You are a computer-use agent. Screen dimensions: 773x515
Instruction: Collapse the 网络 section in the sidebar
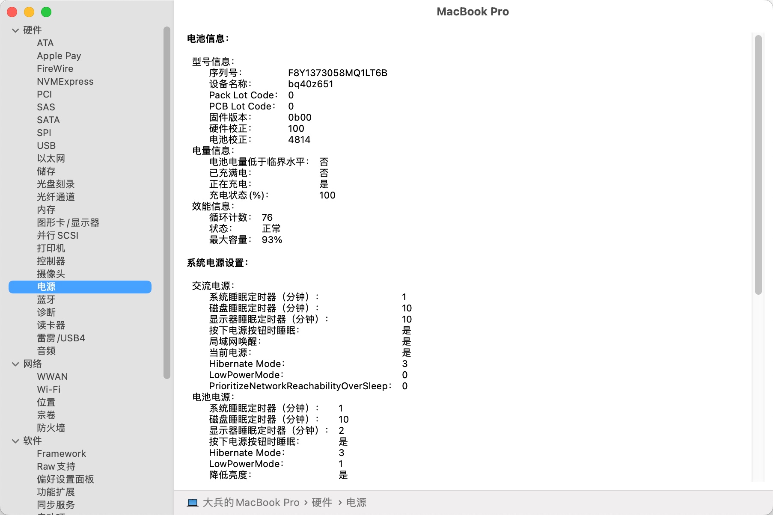pos(15,364)
